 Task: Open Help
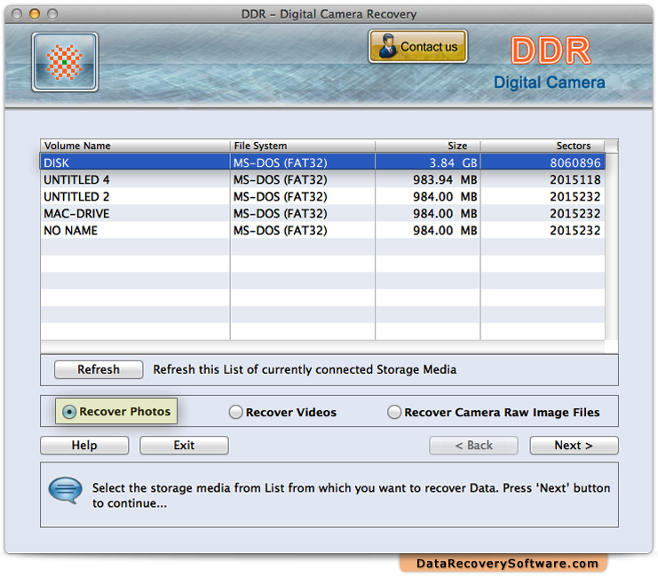[x=84, y=445]
